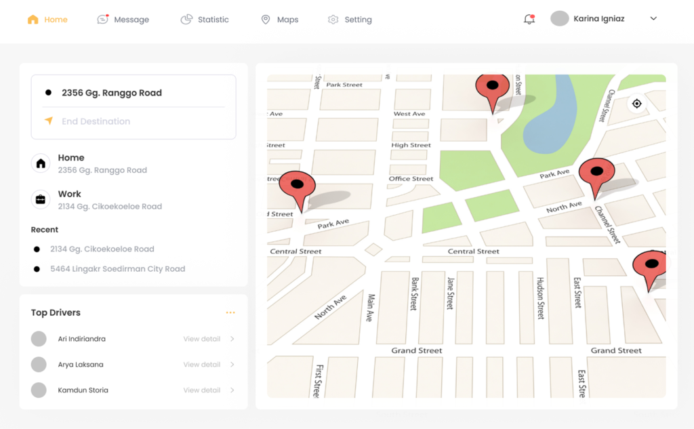The image size is (694, 429).
Task: Expand Kamdun Storia row chevron
Action: (232, 390)
